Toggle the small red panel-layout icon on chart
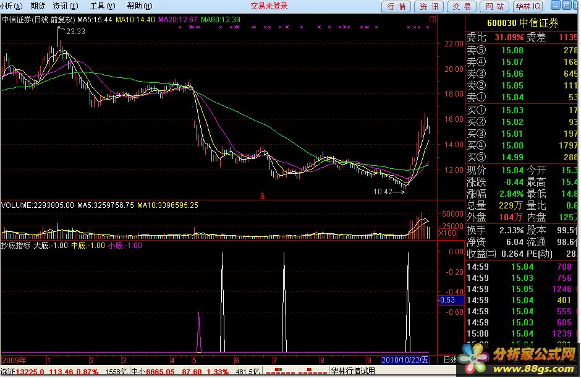The image size is (581, 378). pos(433,19)
